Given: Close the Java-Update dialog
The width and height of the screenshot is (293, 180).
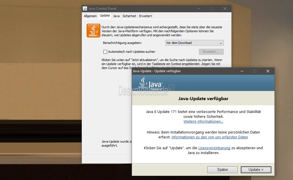Looking at the screenshot, I should pos(268,71).
